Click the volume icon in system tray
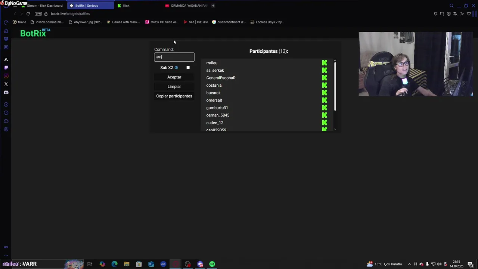Viewport: 478px width, 269px height. (439, 264)
